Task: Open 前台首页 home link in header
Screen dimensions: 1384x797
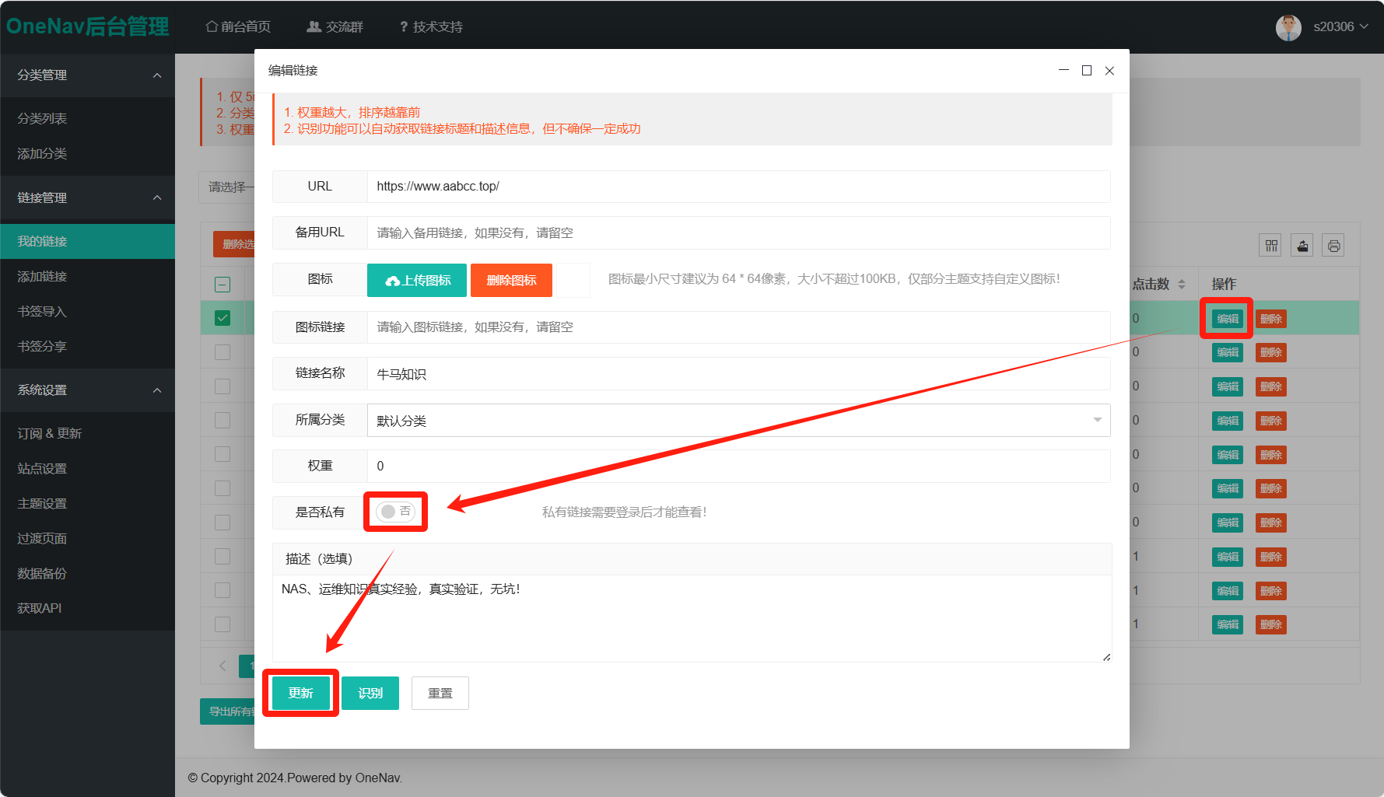Action: 238,27
